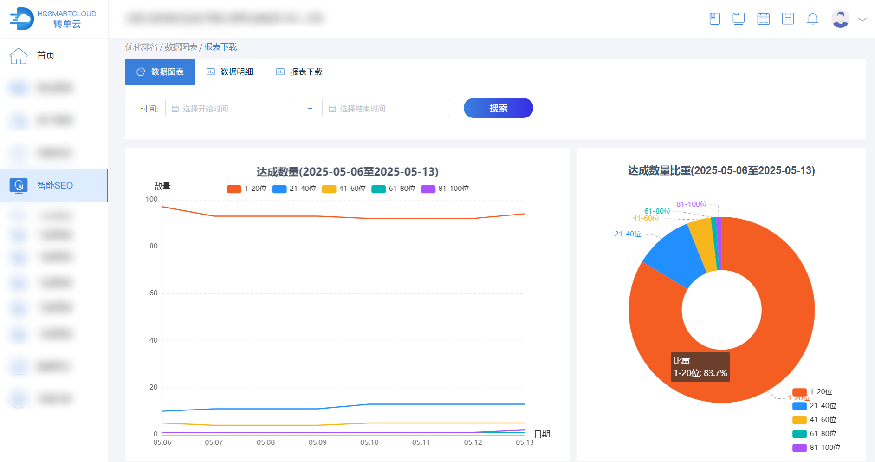The width and height of the screenshot is (875, 462).
Task: Open the 选择结束时间 date field
Action: [386, 108]
